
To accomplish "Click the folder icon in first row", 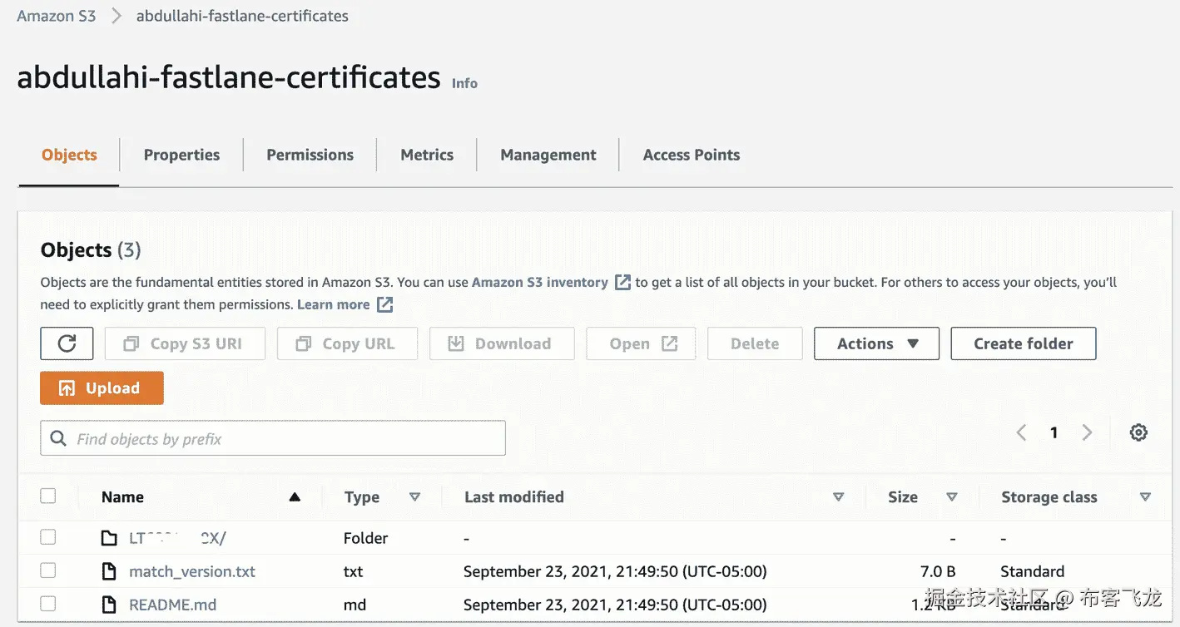I will click(x=109, y=538).
